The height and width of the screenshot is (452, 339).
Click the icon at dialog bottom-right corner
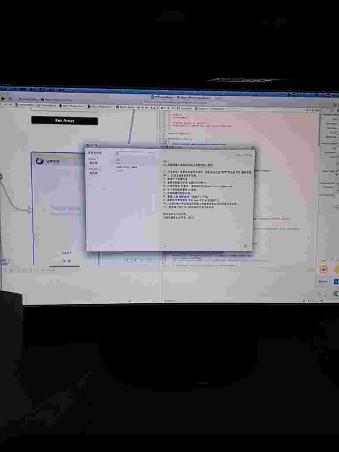point(245,246)
